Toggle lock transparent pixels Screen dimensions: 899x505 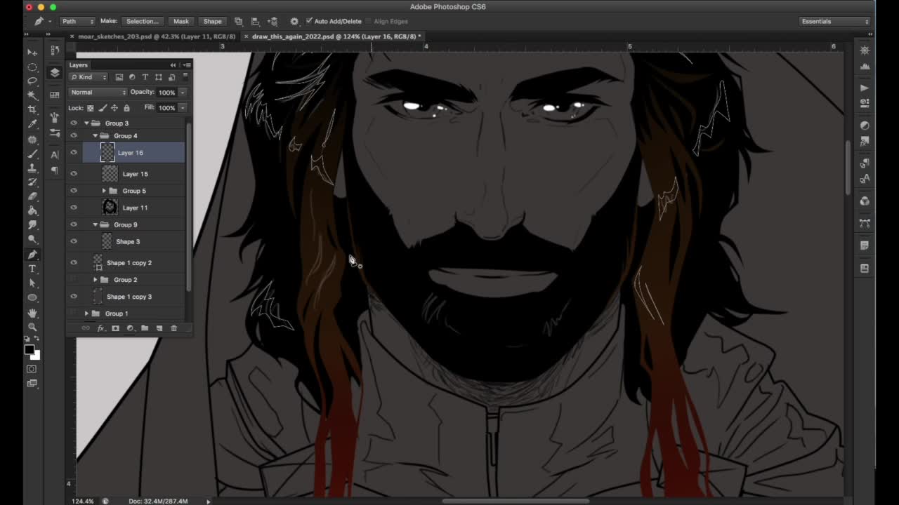coord(90,108)
